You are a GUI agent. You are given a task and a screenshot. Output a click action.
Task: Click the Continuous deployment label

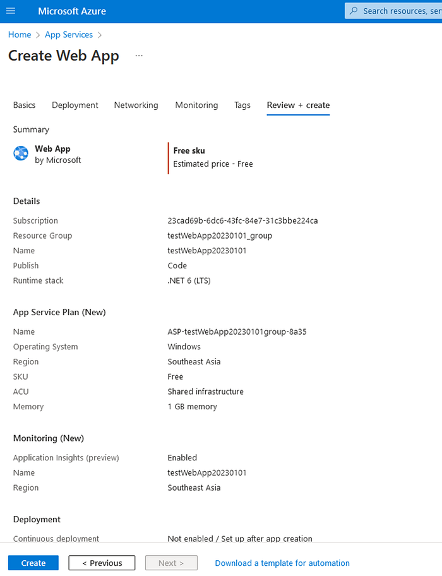pos(56,539)
